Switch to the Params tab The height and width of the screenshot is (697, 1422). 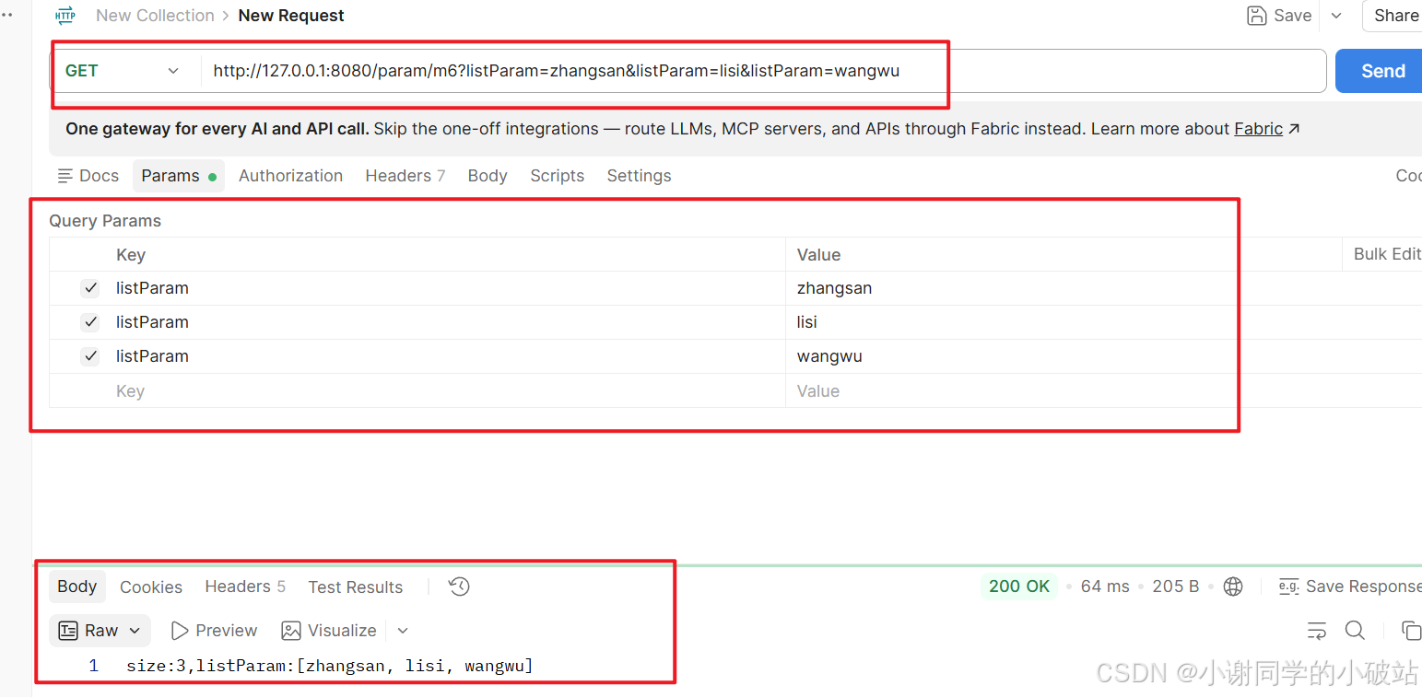point(179,176)
